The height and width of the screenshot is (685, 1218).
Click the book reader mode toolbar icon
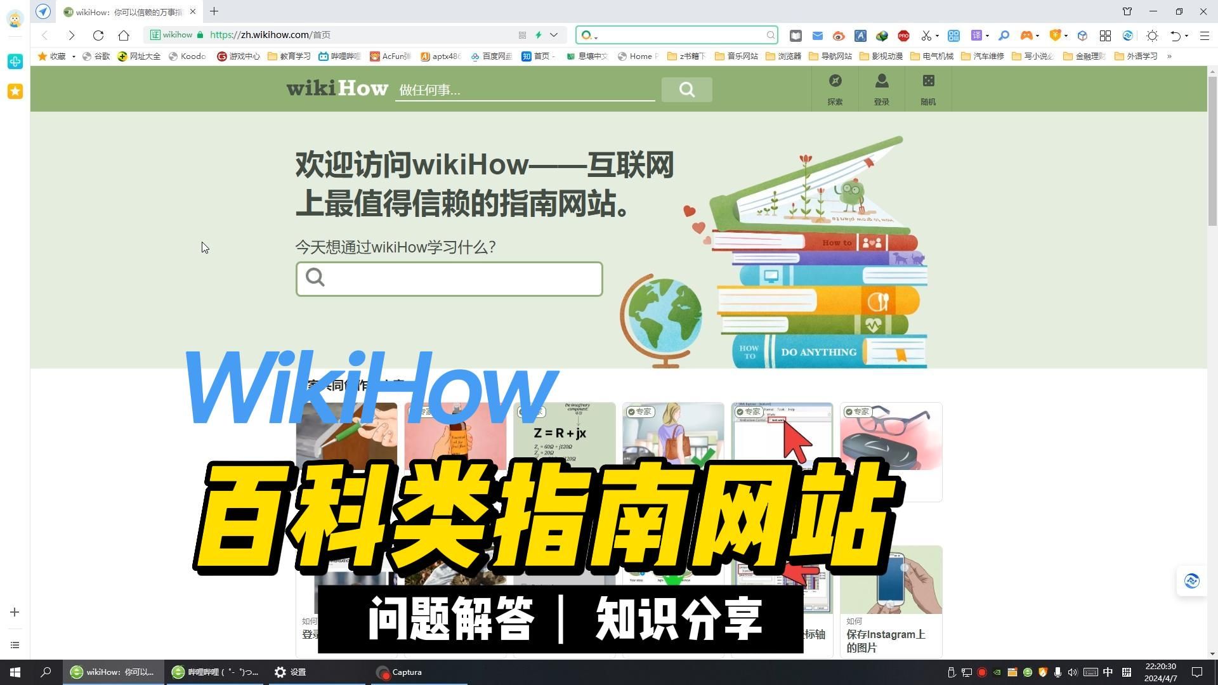[796, 36]
